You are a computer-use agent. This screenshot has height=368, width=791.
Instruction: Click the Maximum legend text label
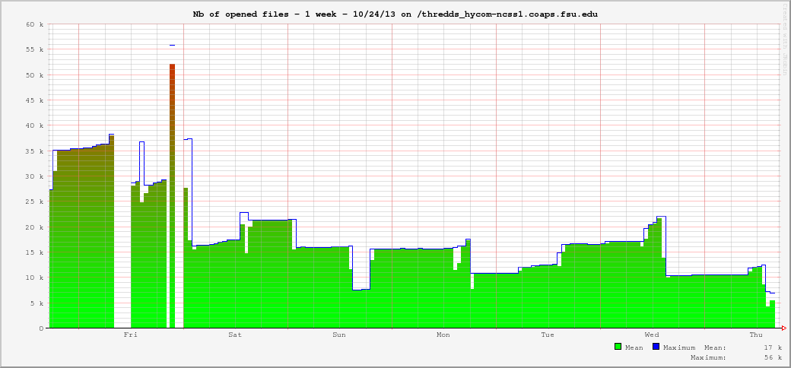pos(679,347)
